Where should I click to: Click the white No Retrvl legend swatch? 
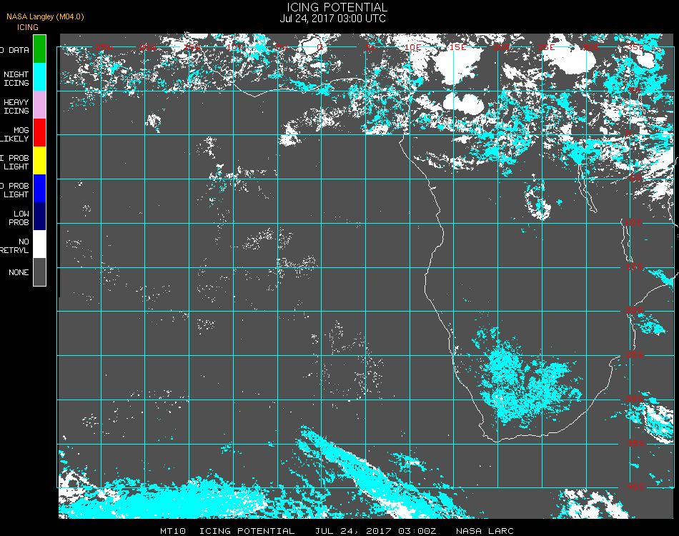39,244
